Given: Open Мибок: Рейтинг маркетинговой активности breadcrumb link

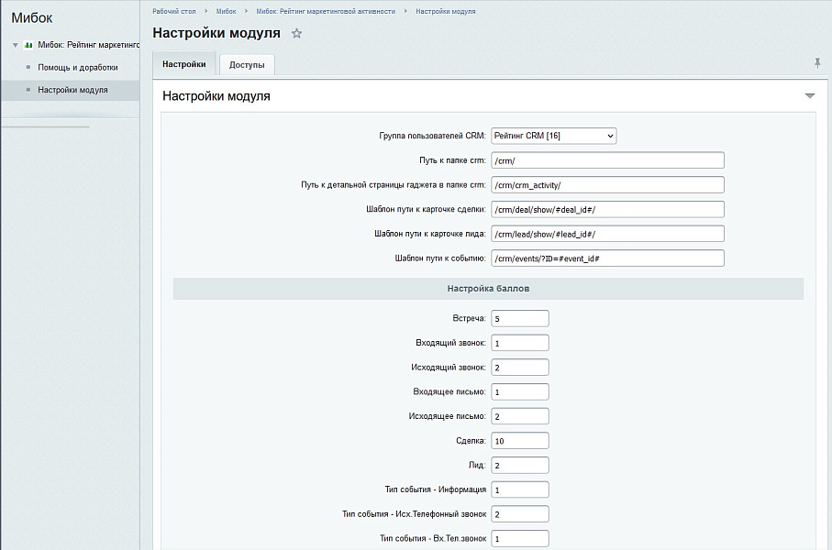Looking at the screenshot, I should (x=327, y=11).
